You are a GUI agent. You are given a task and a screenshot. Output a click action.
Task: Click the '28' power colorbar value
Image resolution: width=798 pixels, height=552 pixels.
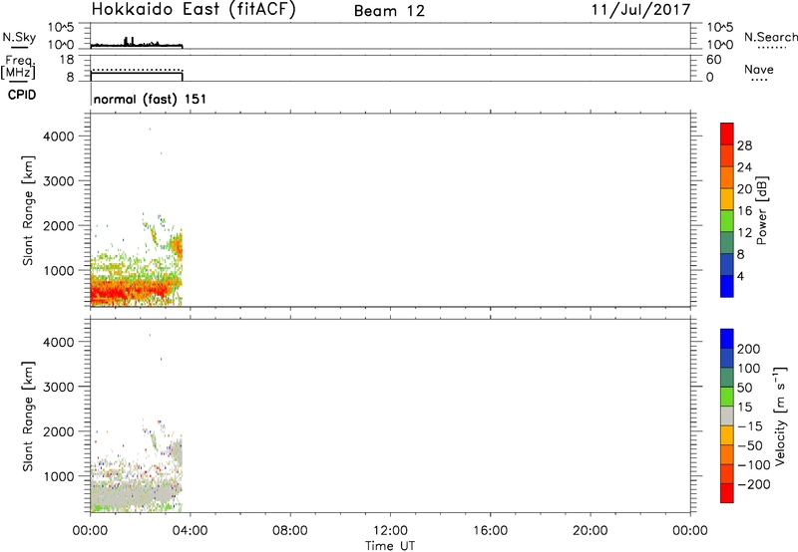coord(744,145)
